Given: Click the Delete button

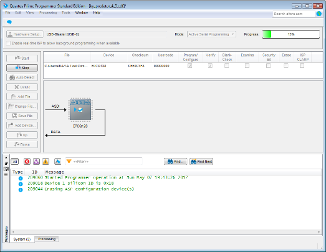Looking at the screenshot, I should pyautogui.click(x=22, y=87).
